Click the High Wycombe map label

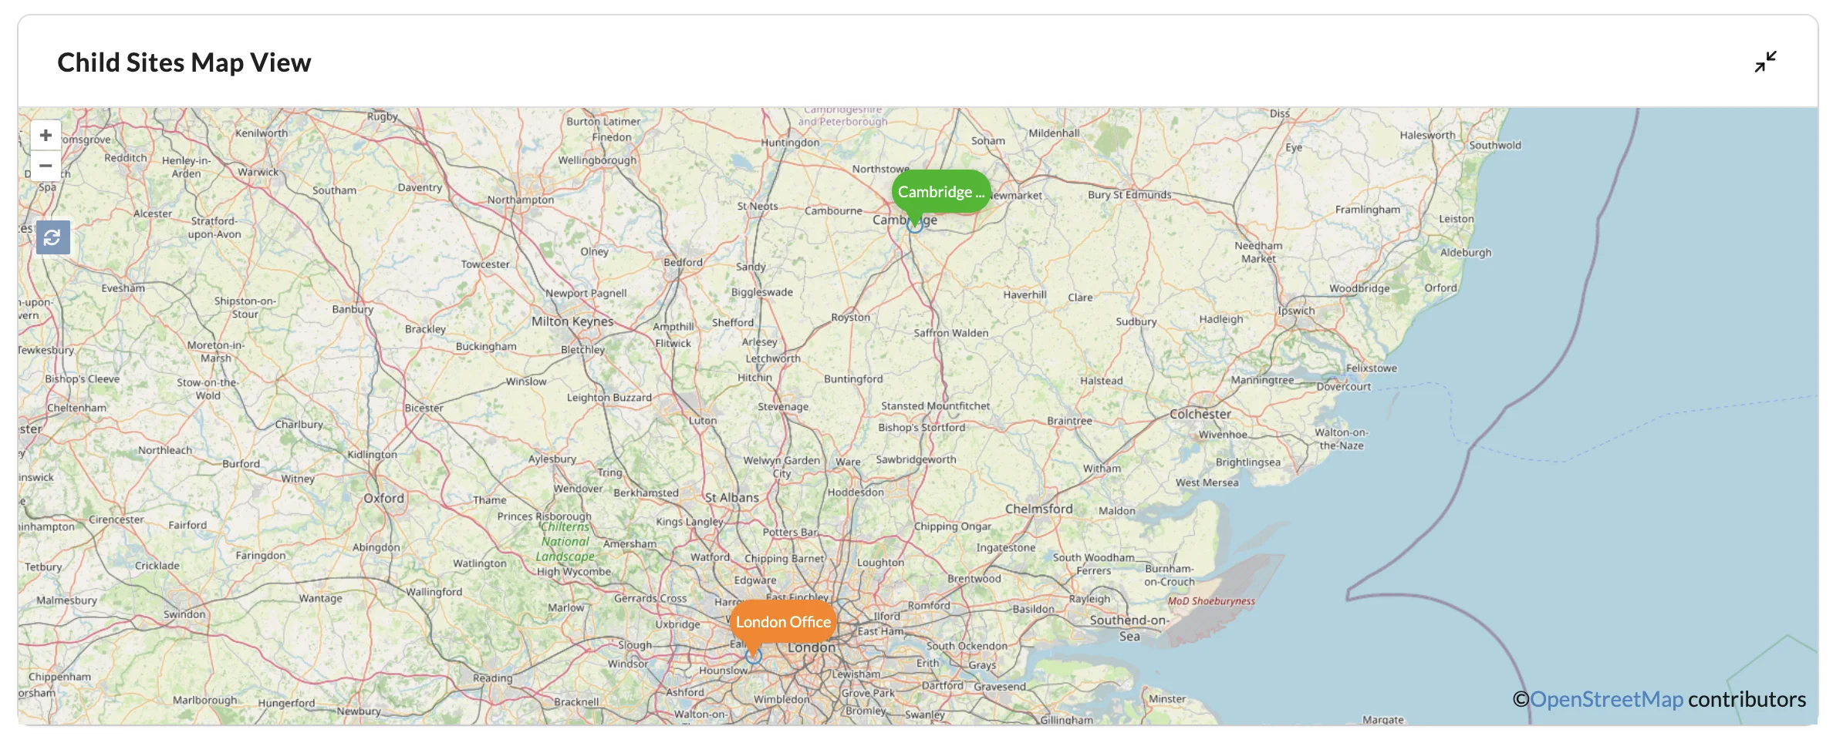[574, 572]
